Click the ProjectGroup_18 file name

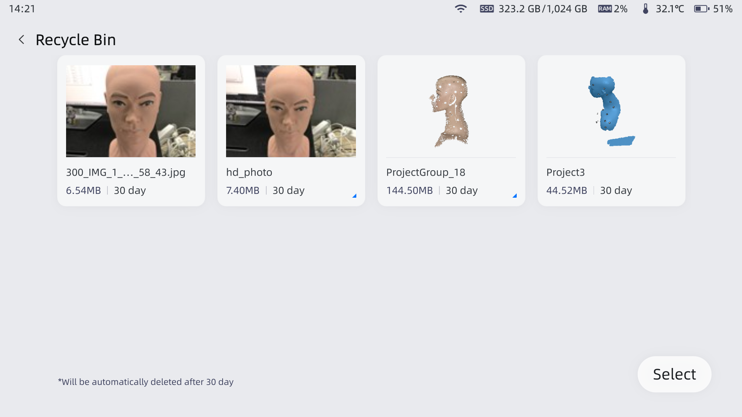click(x=425, y=172)
